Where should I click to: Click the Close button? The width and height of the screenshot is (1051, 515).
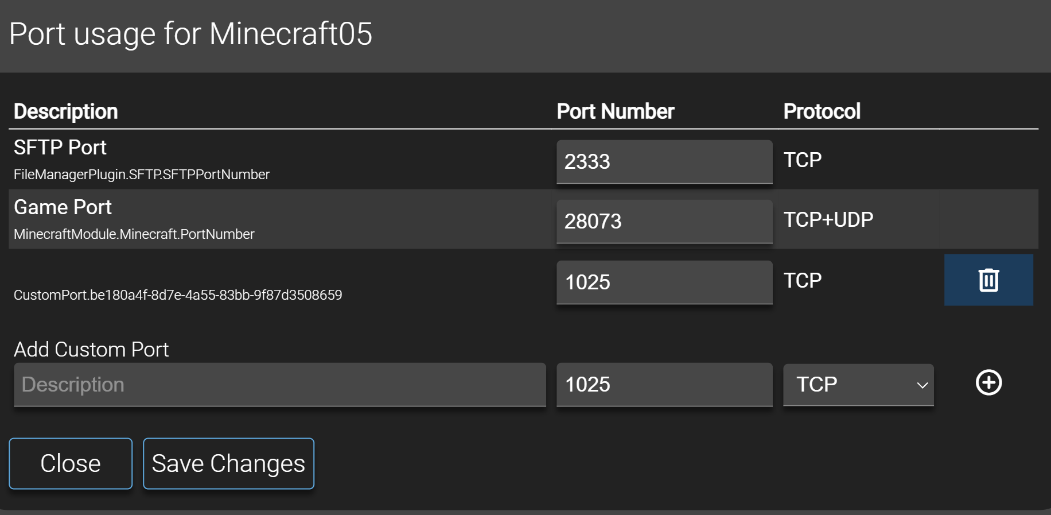point(71,463)
